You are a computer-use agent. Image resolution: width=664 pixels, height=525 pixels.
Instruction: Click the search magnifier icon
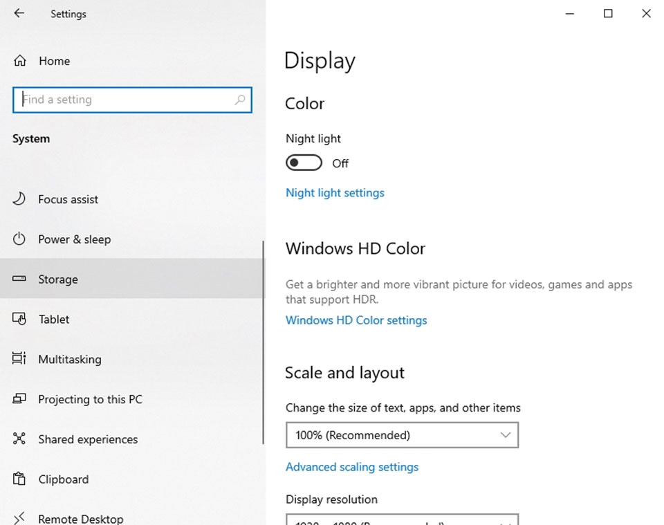pyautogui.click(x=239, y=100)
